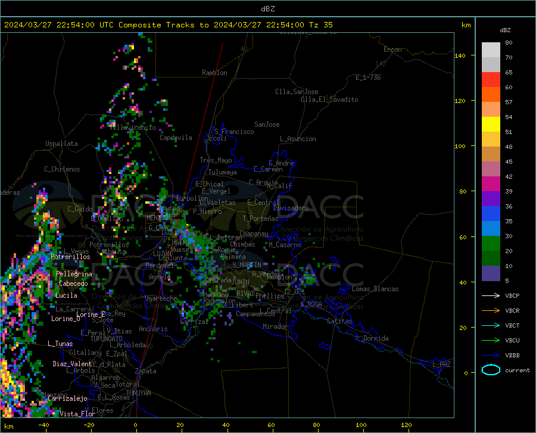Click the MENDOZA city label on map
This screenshot has height=433, width=536.
pyautogui.click(x=159, y=218)
